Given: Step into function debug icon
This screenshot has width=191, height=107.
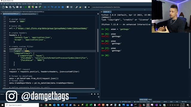Looking at the screenshot, I should [52, 7].
